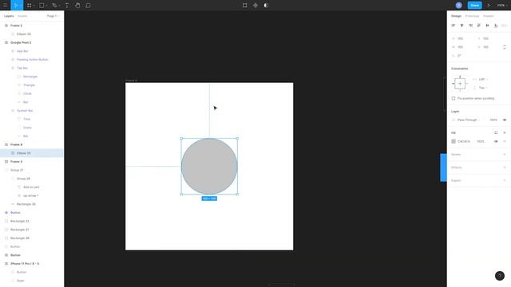Viewport: 511px width, 287px height.
Task: Click Align top icon
Action: 479,26
